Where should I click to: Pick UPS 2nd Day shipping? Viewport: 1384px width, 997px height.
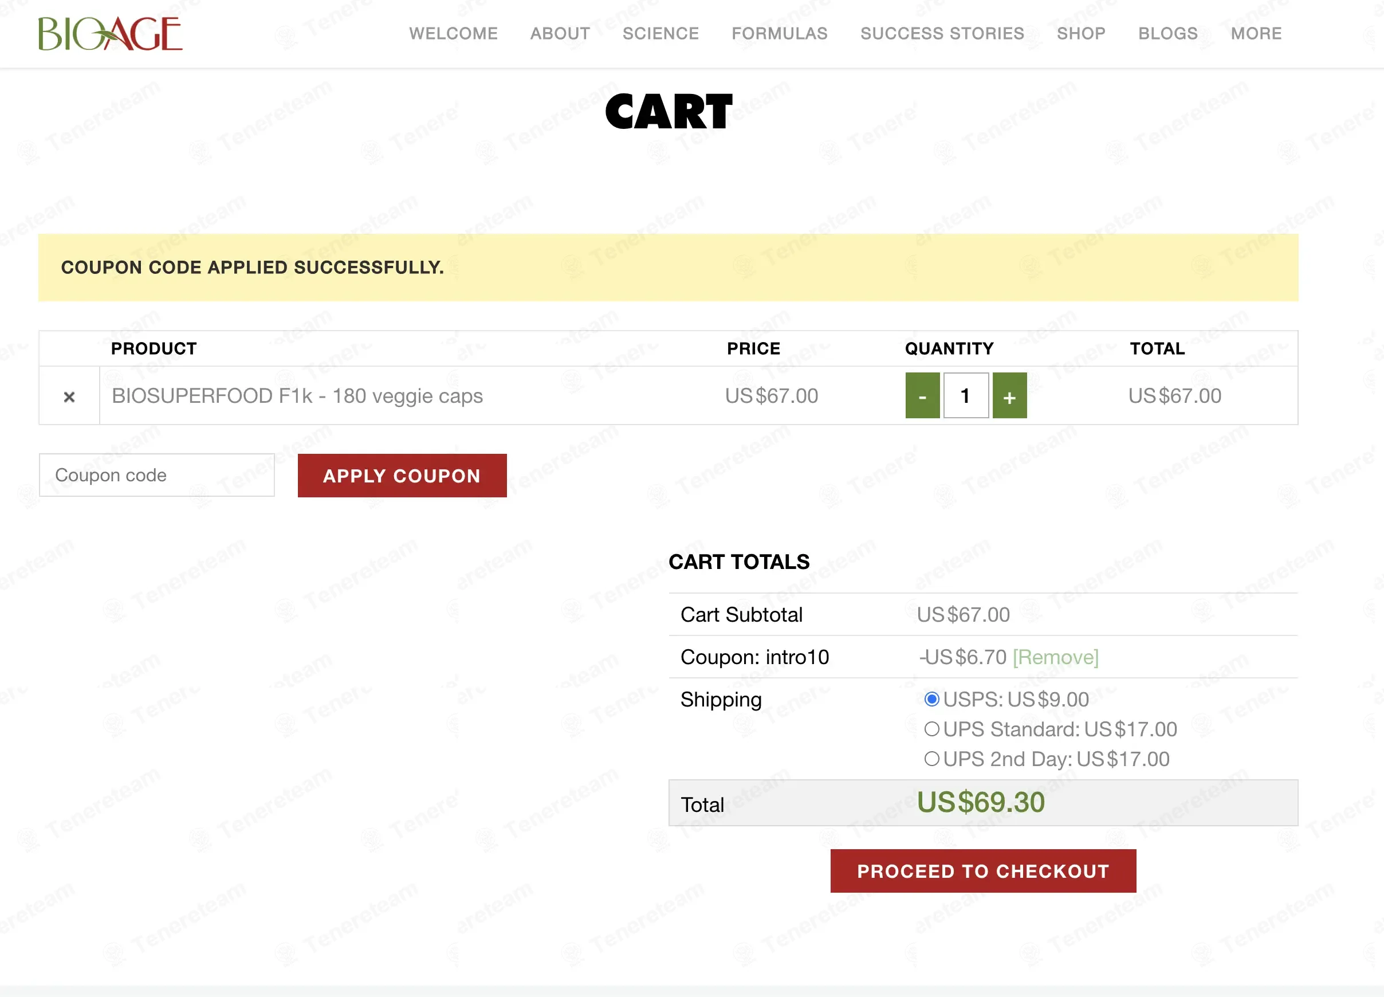click(931, 759)
